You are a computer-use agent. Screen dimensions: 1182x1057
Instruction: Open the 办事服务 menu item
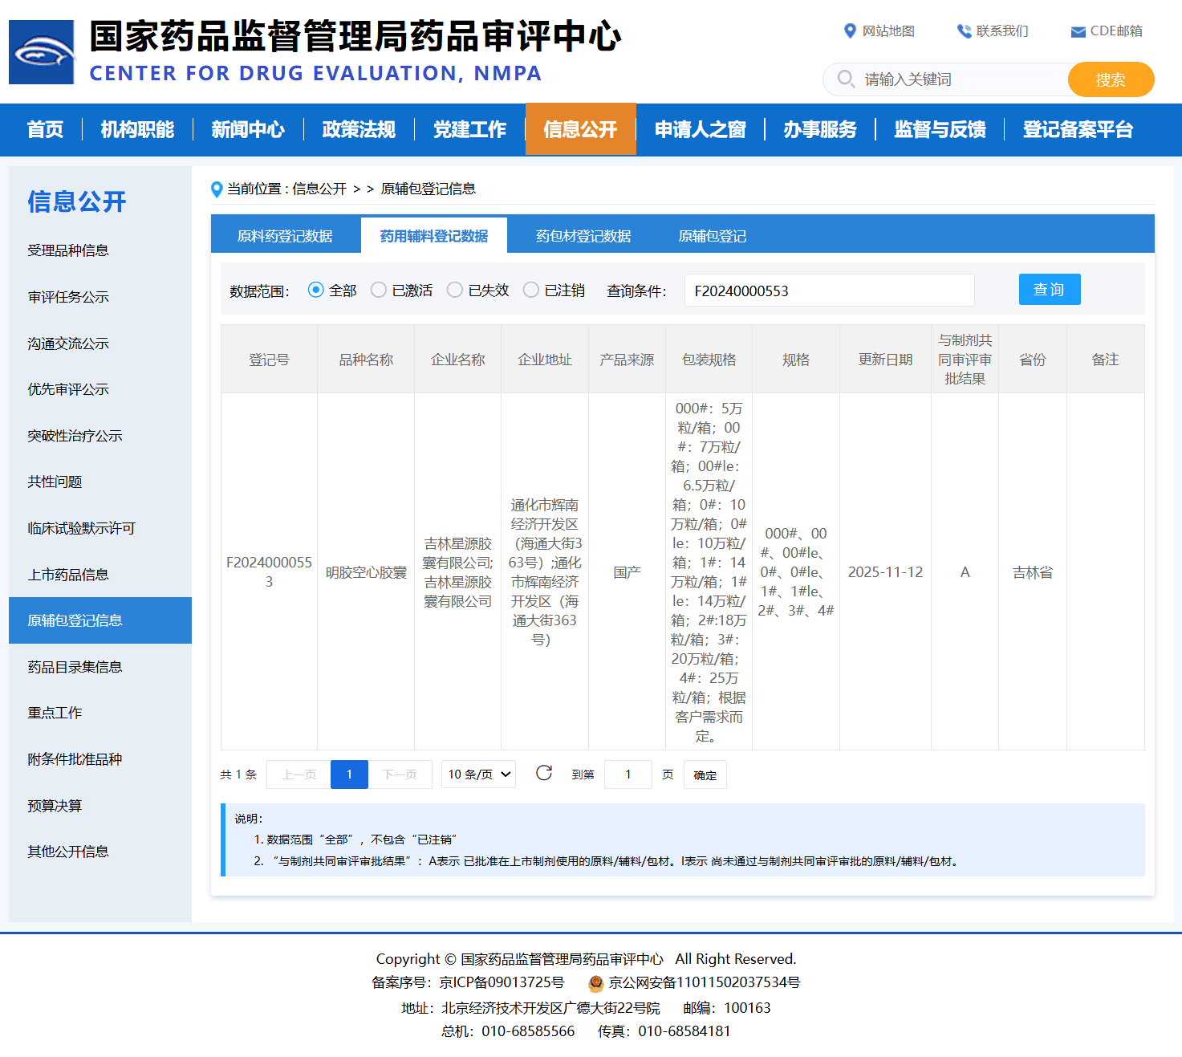coord(820,129)
